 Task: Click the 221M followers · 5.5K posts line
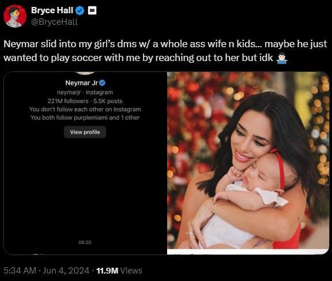(x=85, y=101)
